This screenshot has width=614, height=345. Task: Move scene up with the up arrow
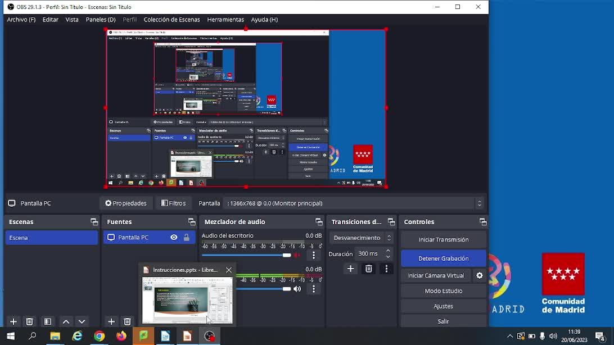[66, 321]
